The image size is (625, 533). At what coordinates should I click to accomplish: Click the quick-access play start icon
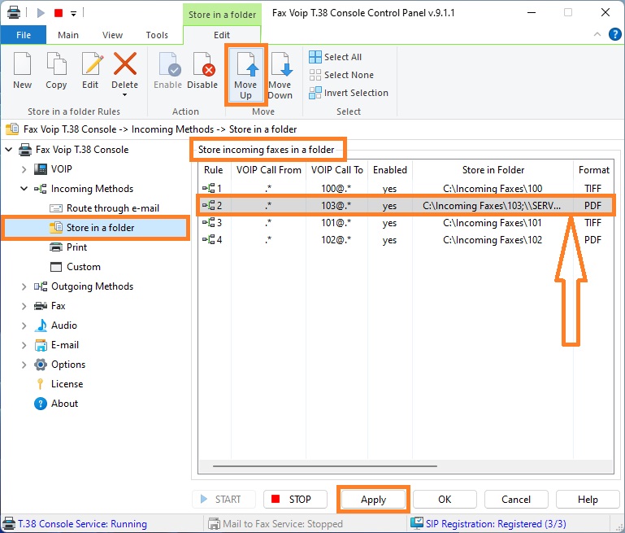coord(41,13)
